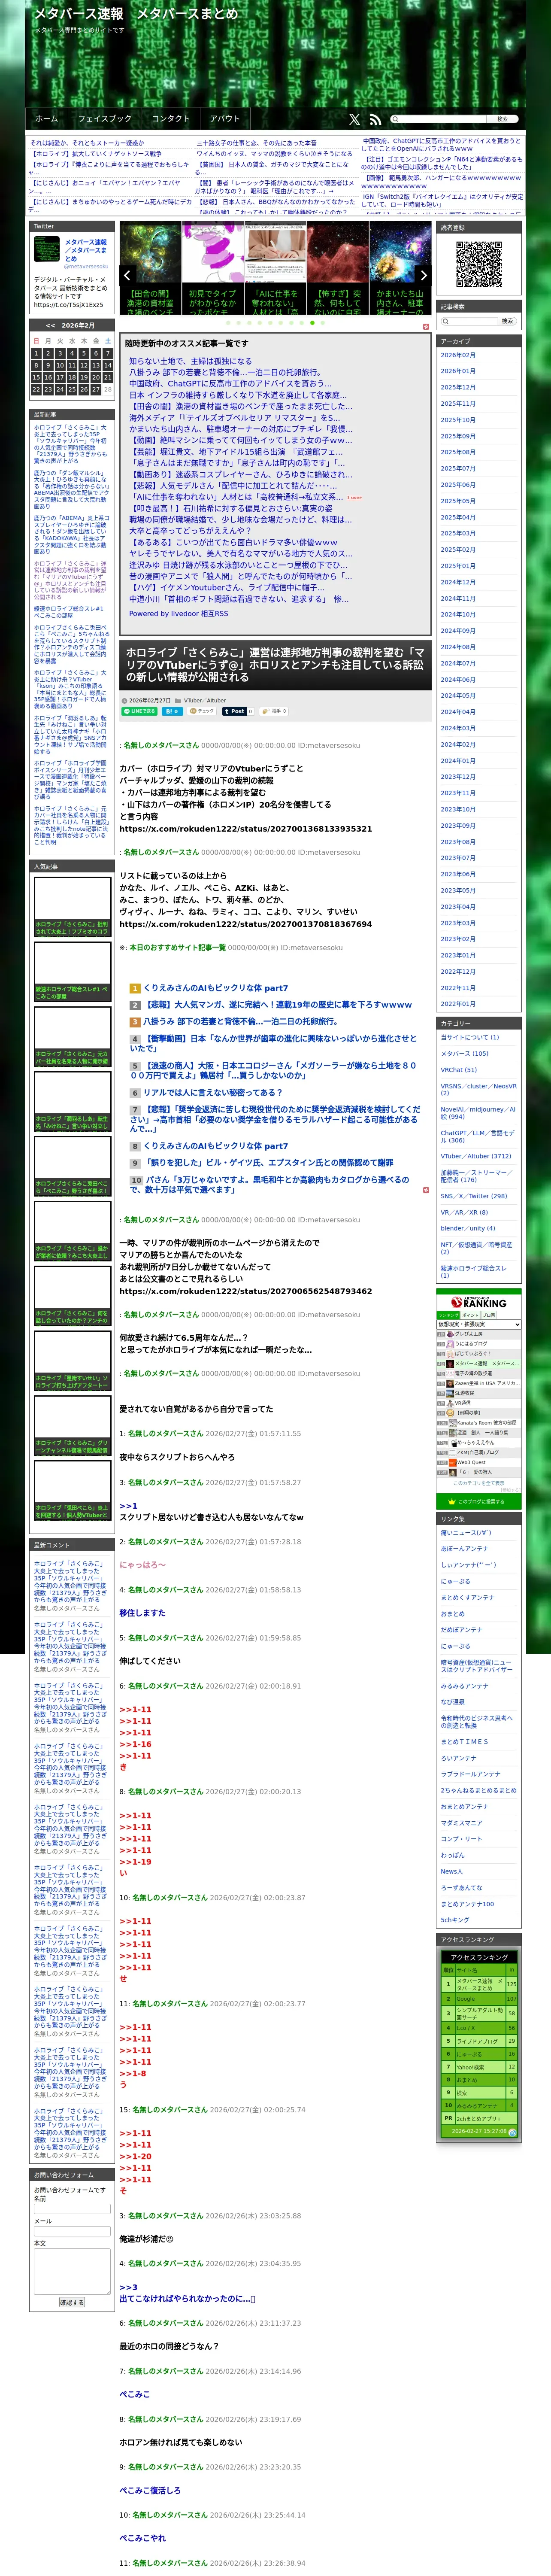This screenshot has height=2576, width=551.
Task: Open the rokuden1222 status 2027006562548793462 link
Action: point(245,1291)
